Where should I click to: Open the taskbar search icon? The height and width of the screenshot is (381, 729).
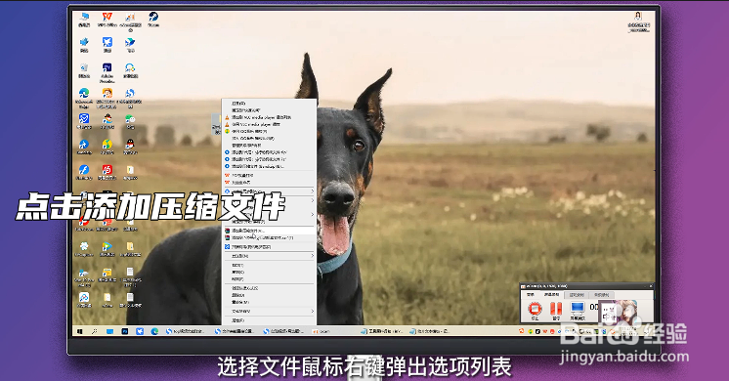95,331
